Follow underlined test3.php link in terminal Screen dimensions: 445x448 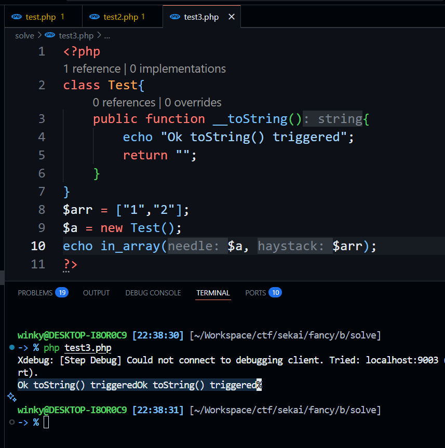tap(88, 347)
